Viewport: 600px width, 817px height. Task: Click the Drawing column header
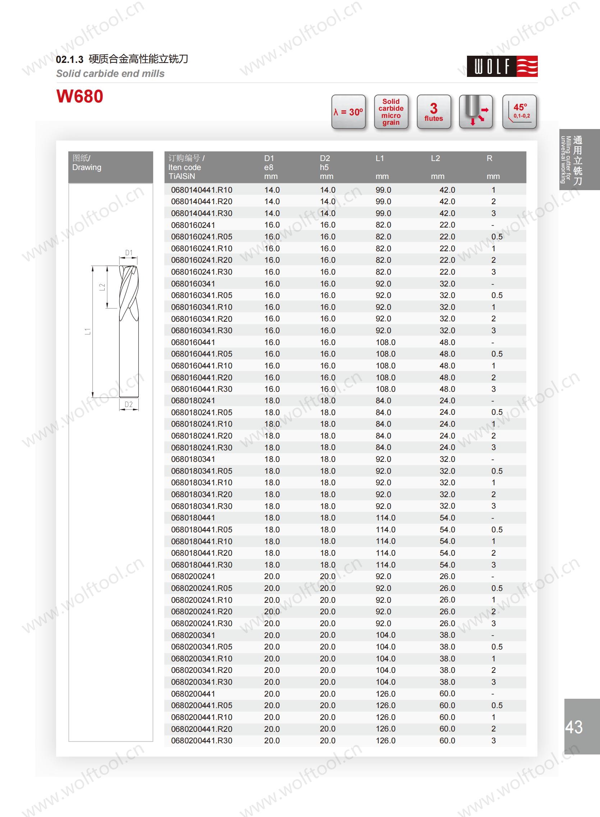(111, 167)
